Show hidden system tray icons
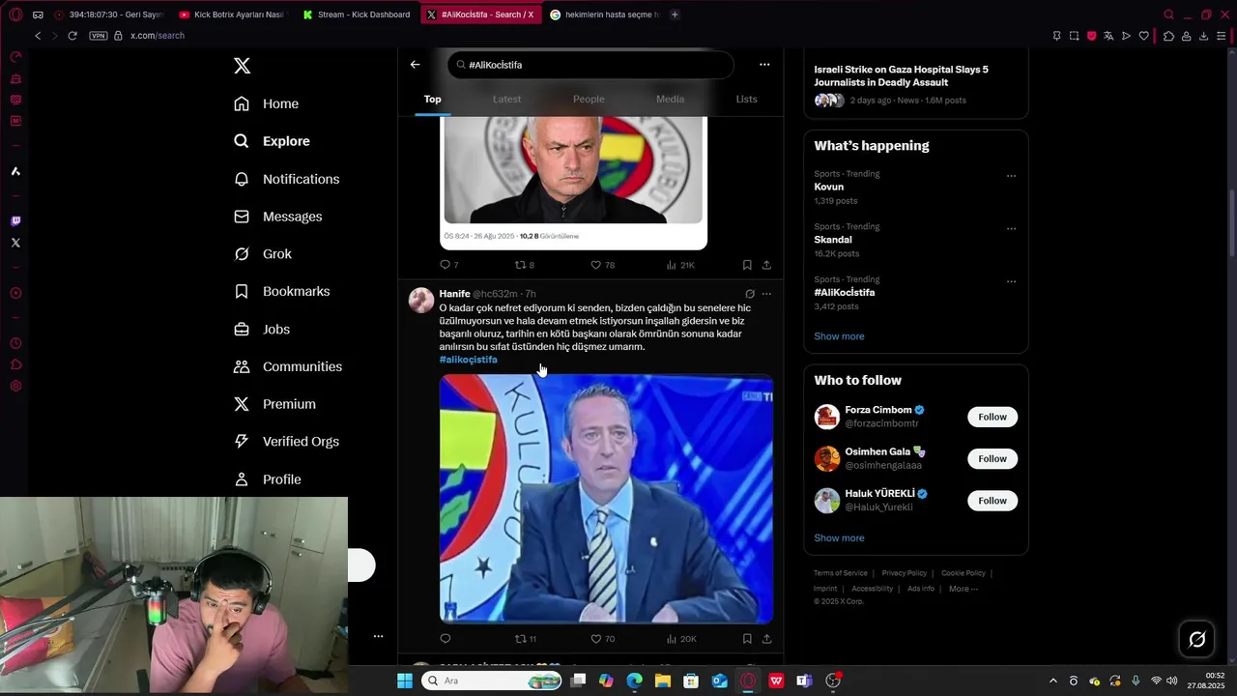 [1052, 681]
